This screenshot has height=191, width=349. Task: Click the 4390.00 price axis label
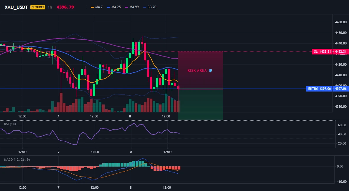341,96
